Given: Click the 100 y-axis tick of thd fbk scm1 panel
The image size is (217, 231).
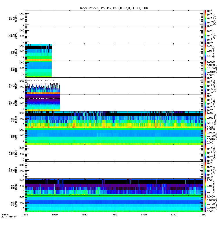Looking at the screenshot, I should [x=22, y=135].
